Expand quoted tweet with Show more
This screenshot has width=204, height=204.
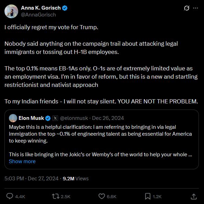(22, 161)
